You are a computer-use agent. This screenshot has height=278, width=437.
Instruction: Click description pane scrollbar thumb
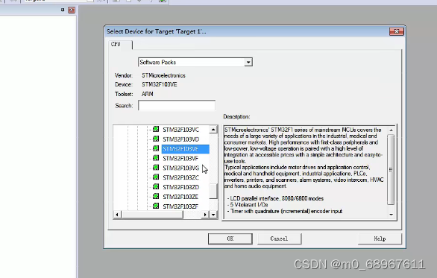(x=391, y=169)
